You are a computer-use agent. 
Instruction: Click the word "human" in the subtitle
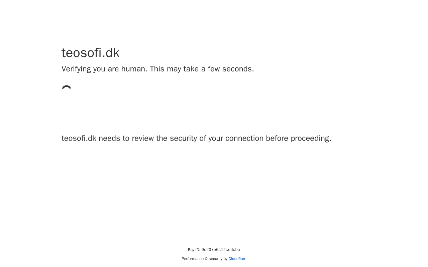click(133, 69)
